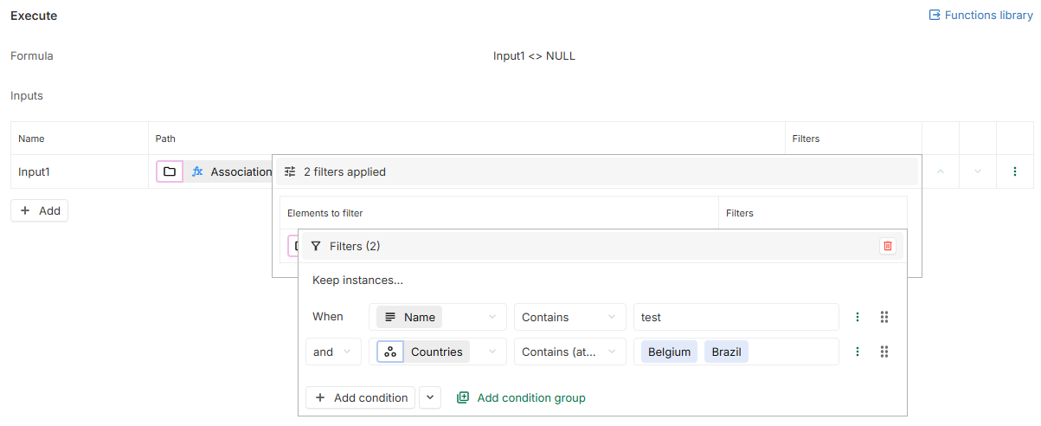This screenshot has height=426, width=1041.
Task: Click the Add condition button
Action: click(361, 397)
